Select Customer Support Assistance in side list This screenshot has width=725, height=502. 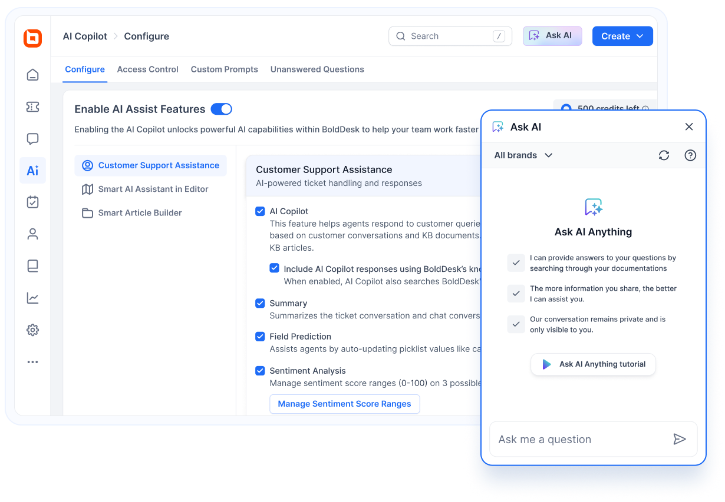pos(150,165)
